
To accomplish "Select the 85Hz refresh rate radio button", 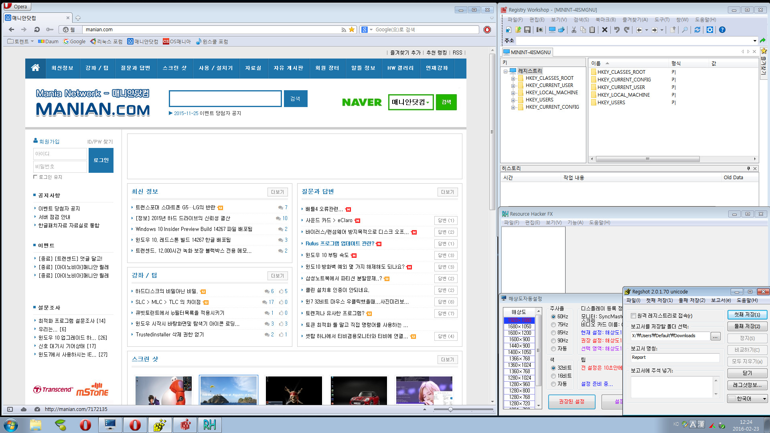I will coord(553,333).
